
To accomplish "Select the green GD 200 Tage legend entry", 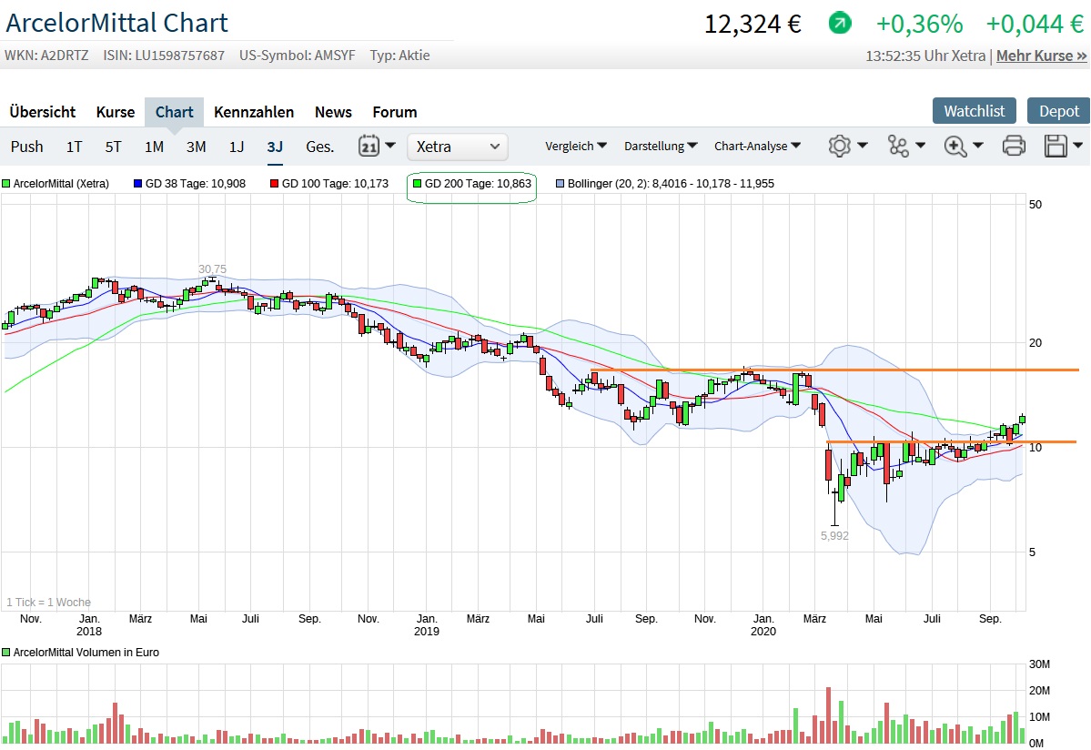I will (470, 183).
